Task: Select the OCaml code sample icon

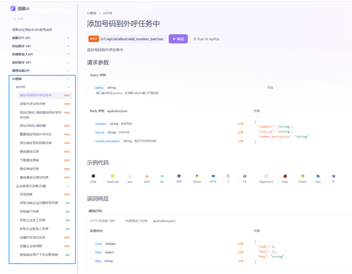Action: coord(302,178)
